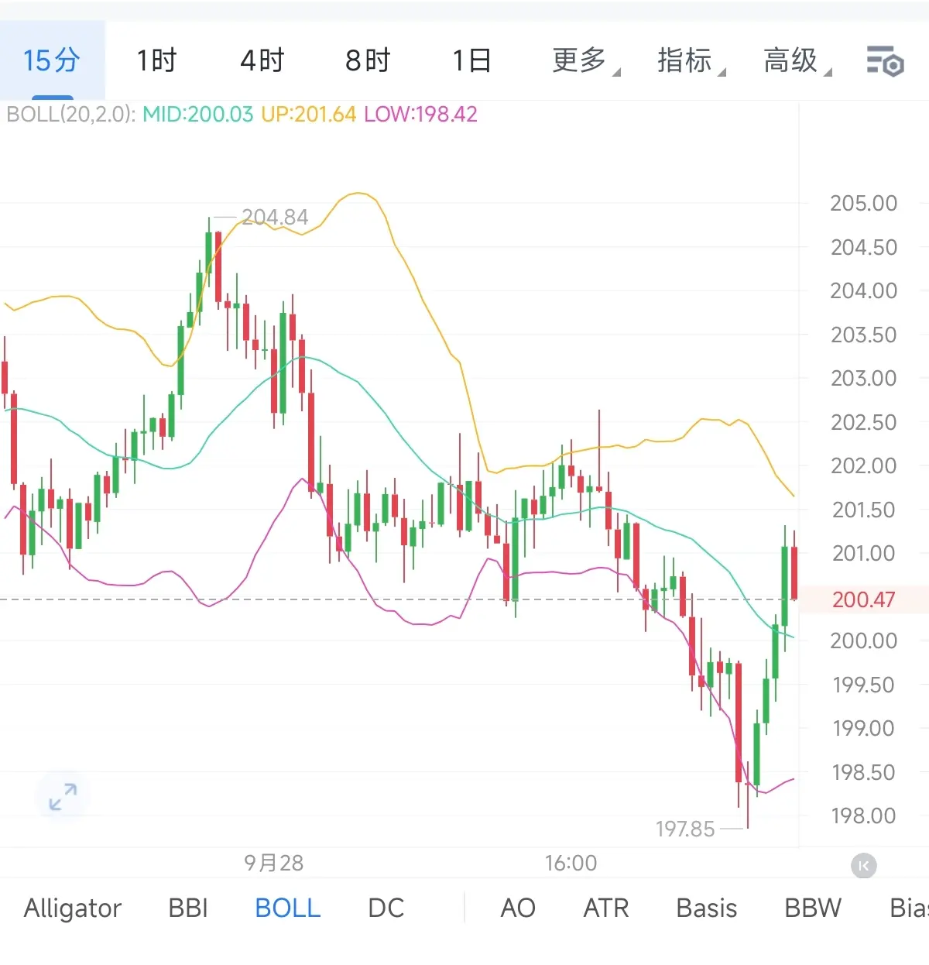Click the LOW:198.42 value
Image resolution: width=929 pixels, height=965 pixels.
(x=420, y=115)
